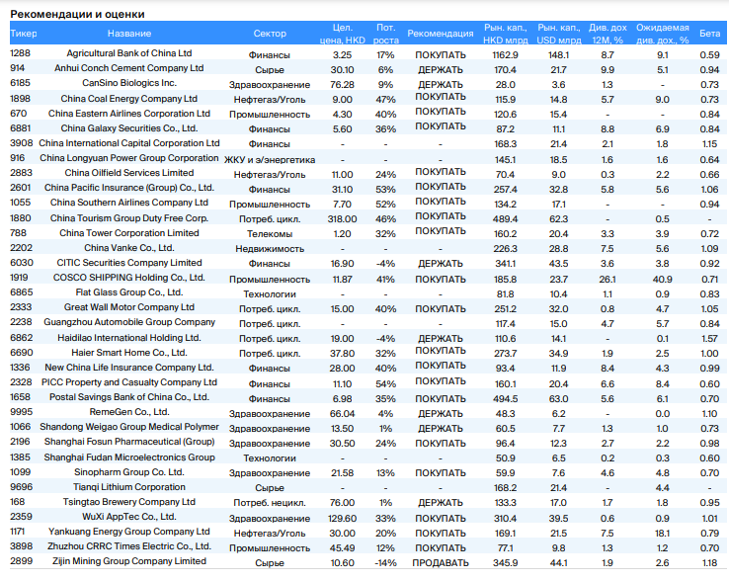
Task: Click 'Shandong Weigao Group Medical Polymer'
Action: (129, 428)
